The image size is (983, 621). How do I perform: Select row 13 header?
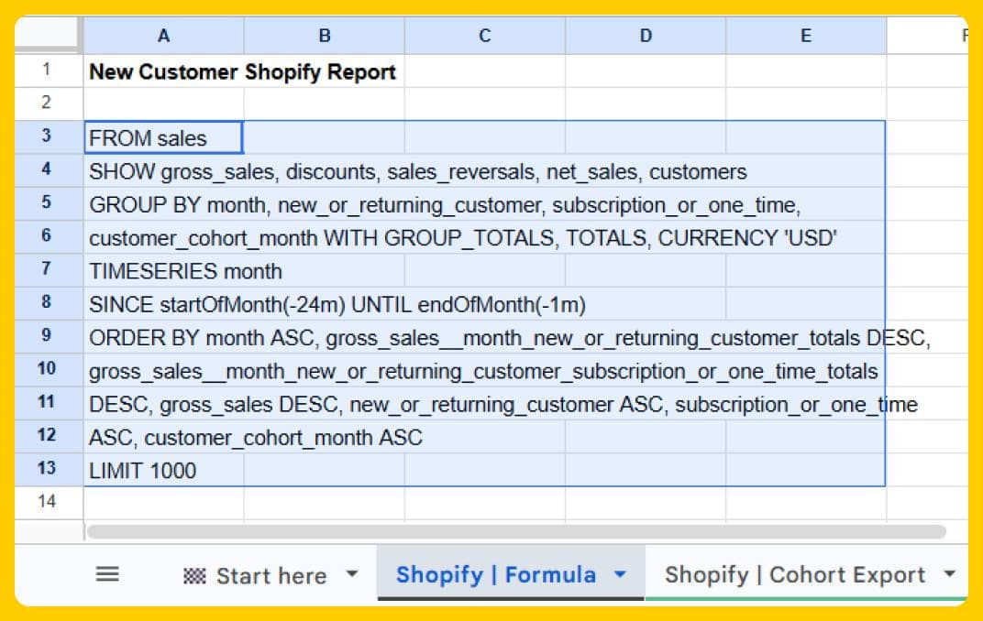point(47,469)
